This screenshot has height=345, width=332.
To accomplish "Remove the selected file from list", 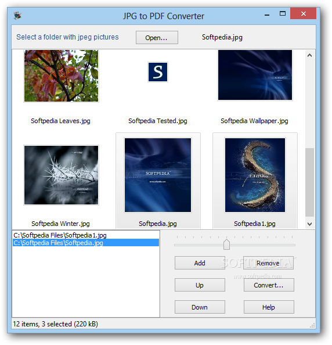I will tap(268, 263).
